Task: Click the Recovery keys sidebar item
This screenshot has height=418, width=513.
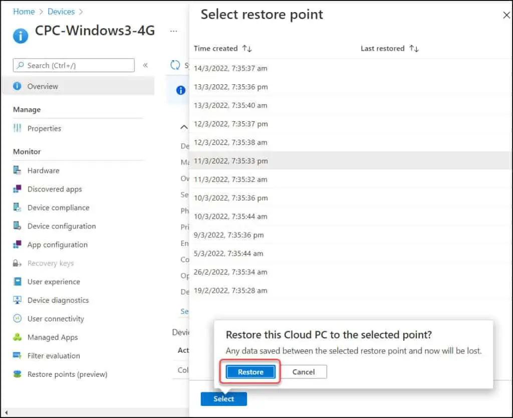Action: (x=51, y=263)
